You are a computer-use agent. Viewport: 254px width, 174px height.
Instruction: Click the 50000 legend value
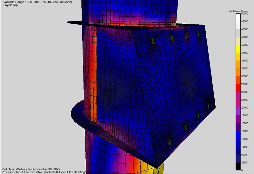coord(244,14)
